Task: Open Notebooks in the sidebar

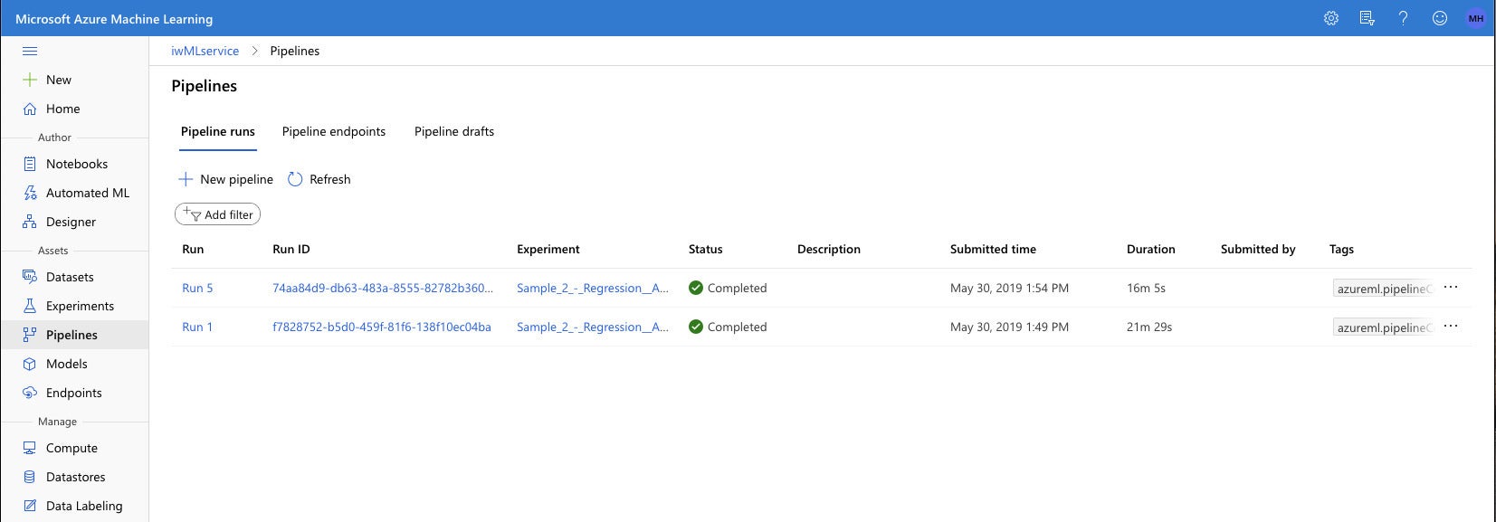Action: (x=75, y=164)
